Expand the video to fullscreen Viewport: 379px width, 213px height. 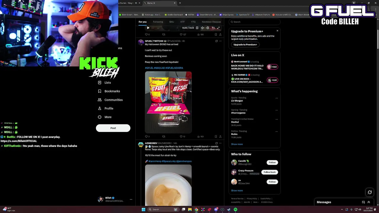click(x=219, y=28)
